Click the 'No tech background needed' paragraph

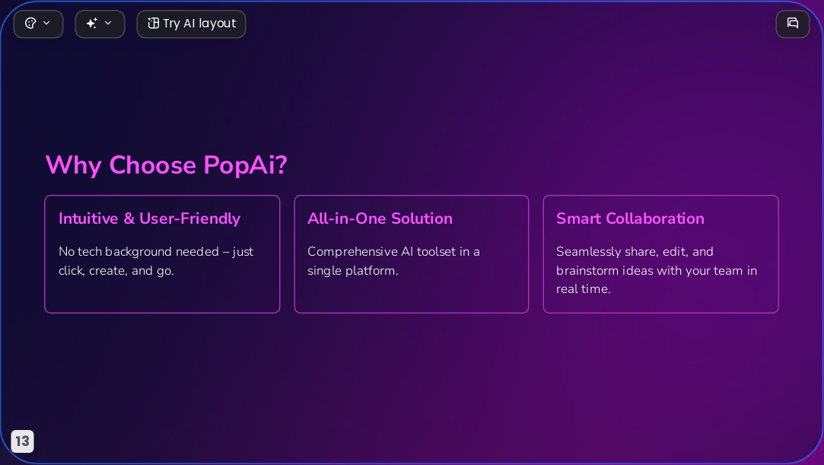pyautogui.click(x=156, y=261)
